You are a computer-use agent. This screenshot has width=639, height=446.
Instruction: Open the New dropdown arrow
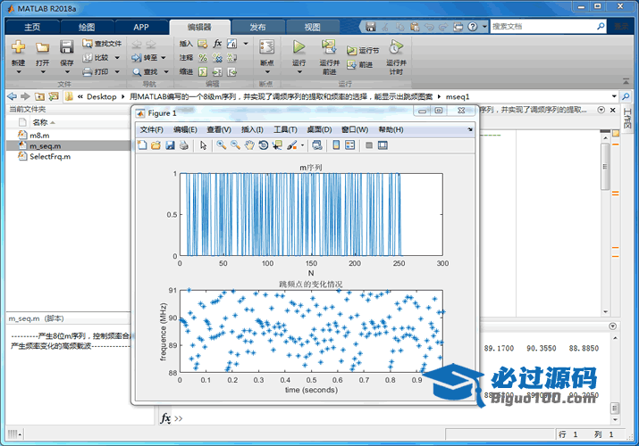(x=19, y=72)
